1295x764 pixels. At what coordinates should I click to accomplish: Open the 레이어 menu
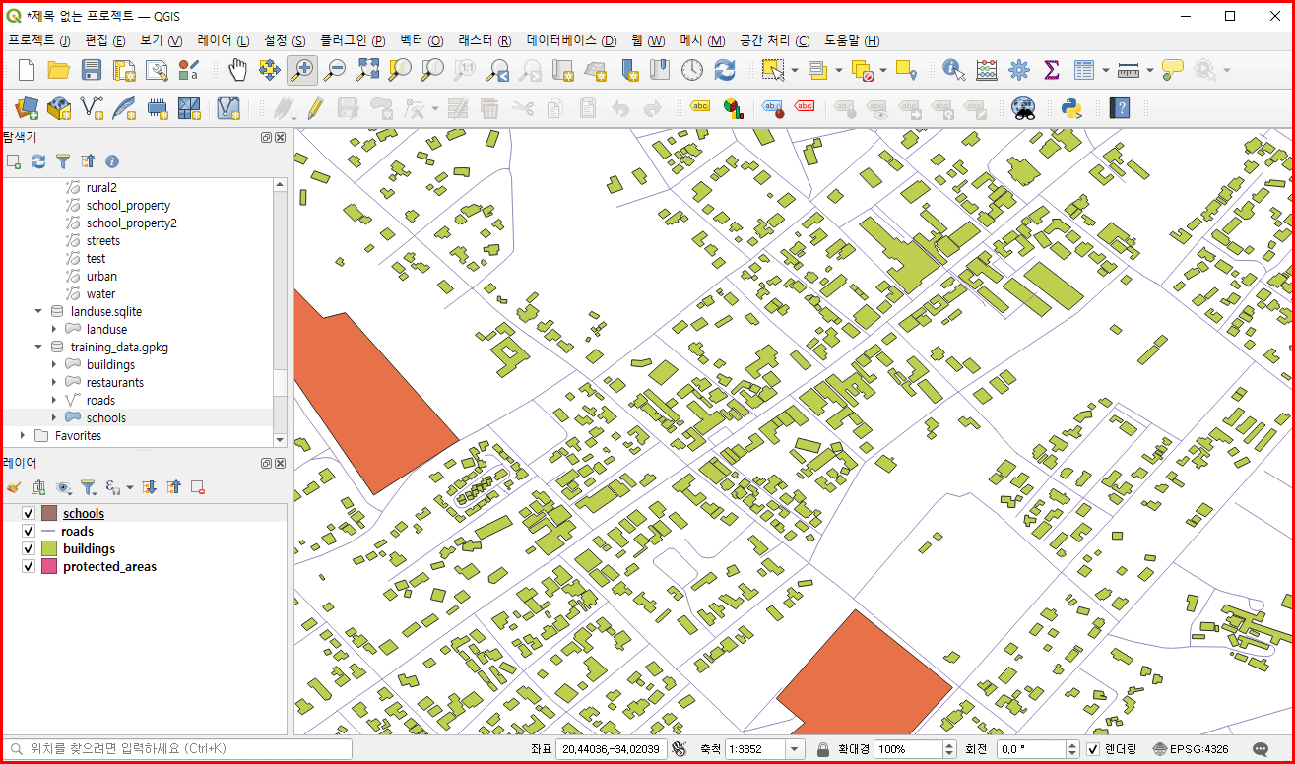coord(224,41)
